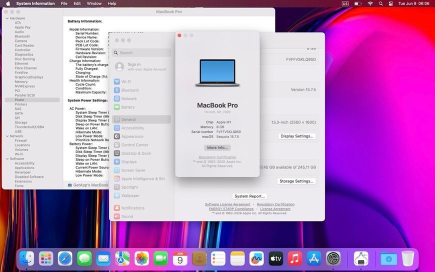Focus the Settings sidebar Search field
Screen dimensions: 435x272
click(141, 52)
